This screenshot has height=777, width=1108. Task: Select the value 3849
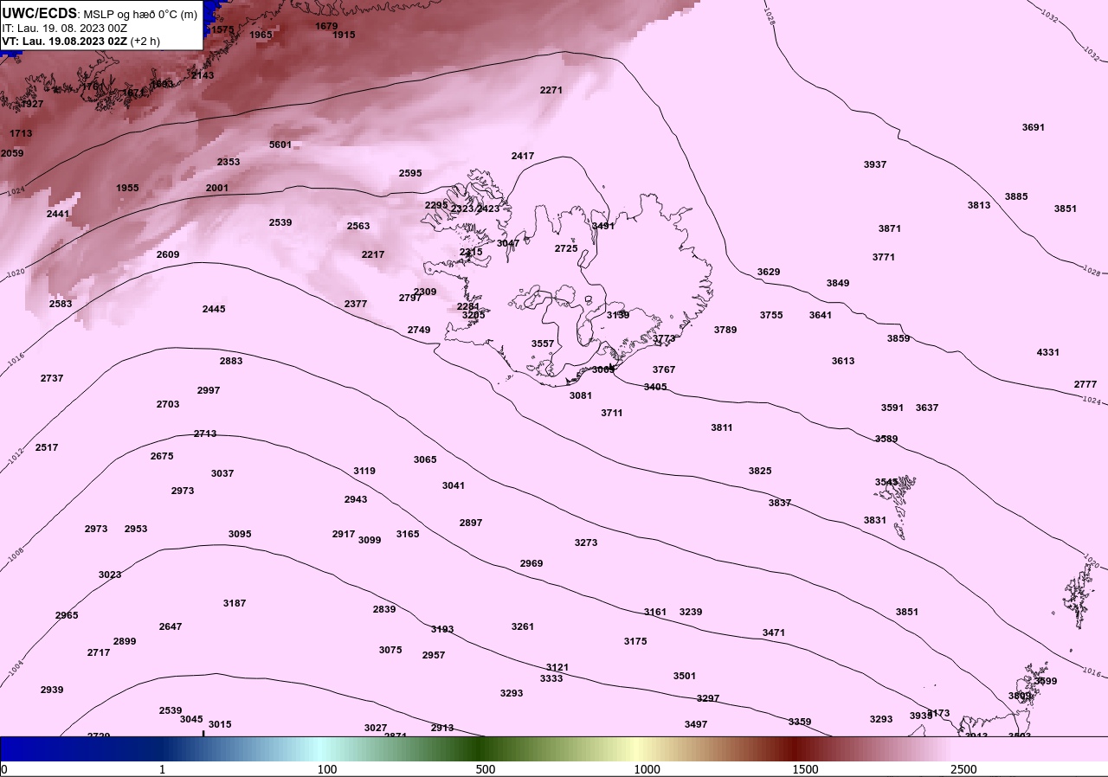tap(838, 283)
